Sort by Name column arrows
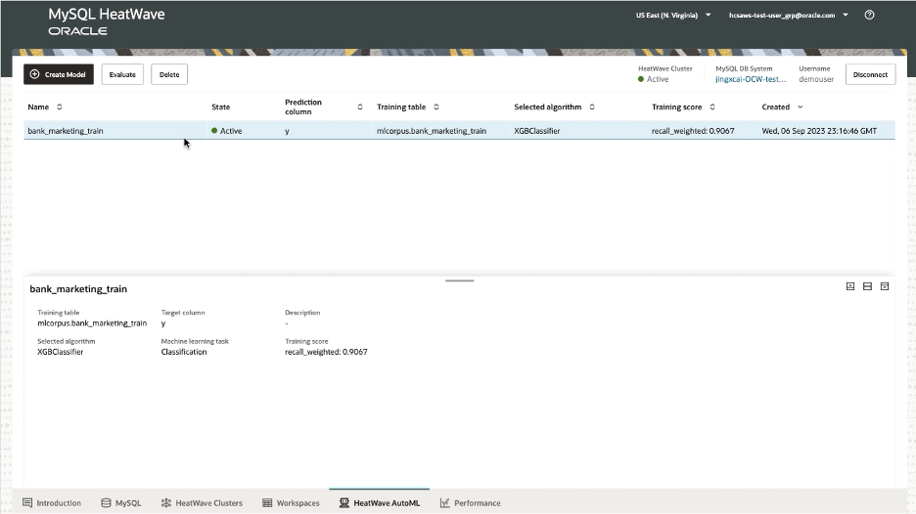916x514 pixels. click(59, 107)
